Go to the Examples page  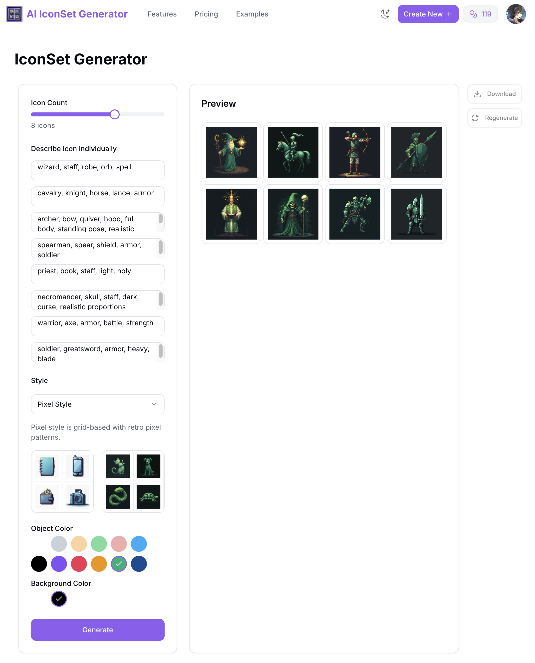(252, 14)
